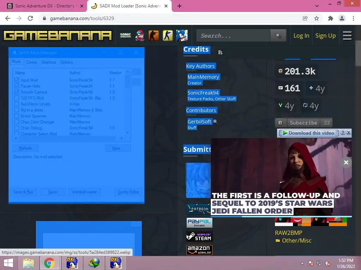Open the Sonic Generations game icon

click(x=125, y=36)
